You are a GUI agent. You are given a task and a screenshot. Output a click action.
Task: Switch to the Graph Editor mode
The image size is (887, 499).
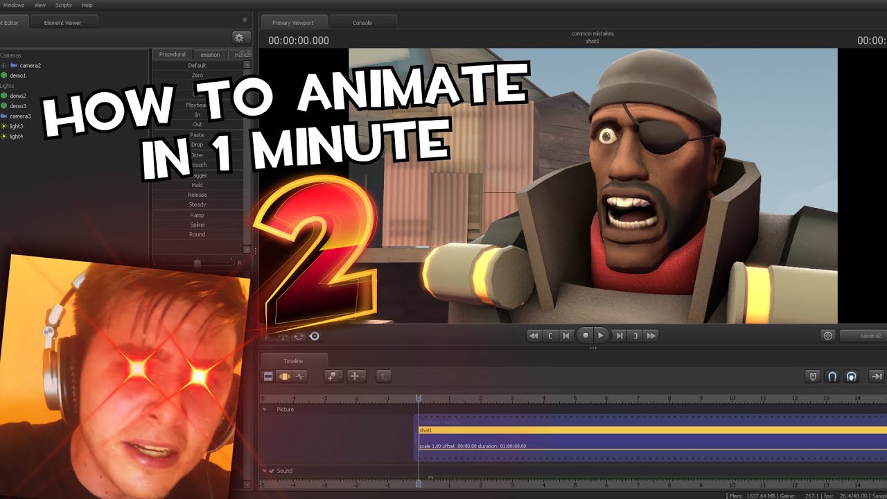pos(300,376)
